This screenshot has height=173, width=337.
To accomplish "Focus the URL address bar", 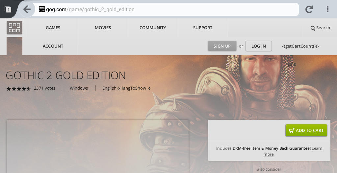I will click(166, 9).
